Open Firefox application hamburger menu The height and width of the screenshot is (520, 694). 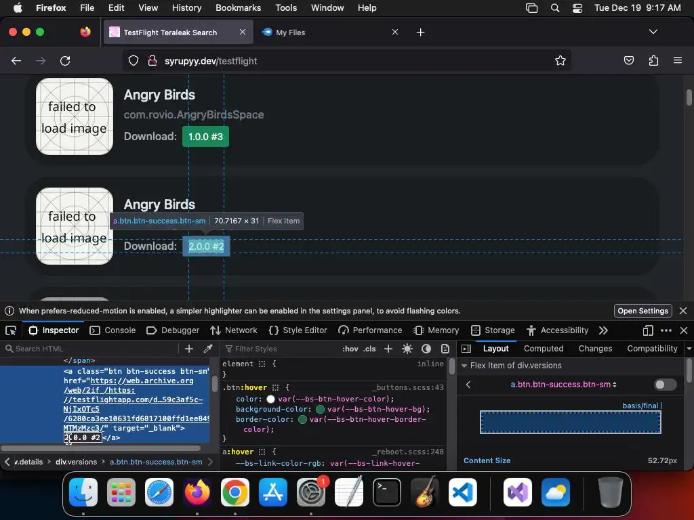tap(678, 60)
